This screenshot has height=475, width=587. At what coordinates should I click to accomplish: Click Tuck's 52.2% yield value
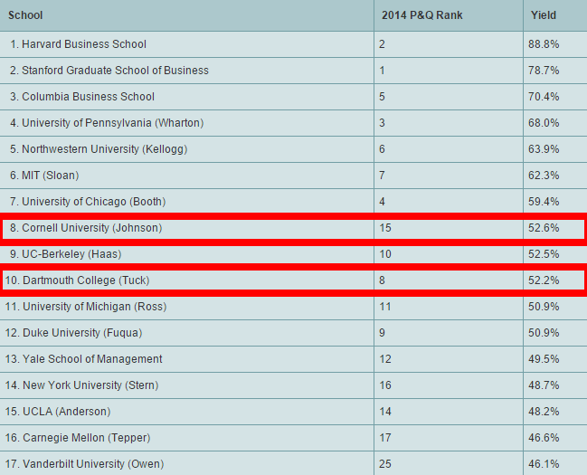click(544, 280)
